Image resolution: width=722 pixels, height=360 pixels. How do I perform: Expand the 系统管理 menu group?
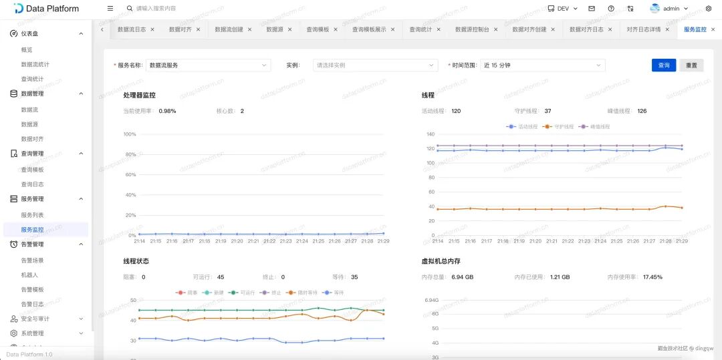[81, 333]
